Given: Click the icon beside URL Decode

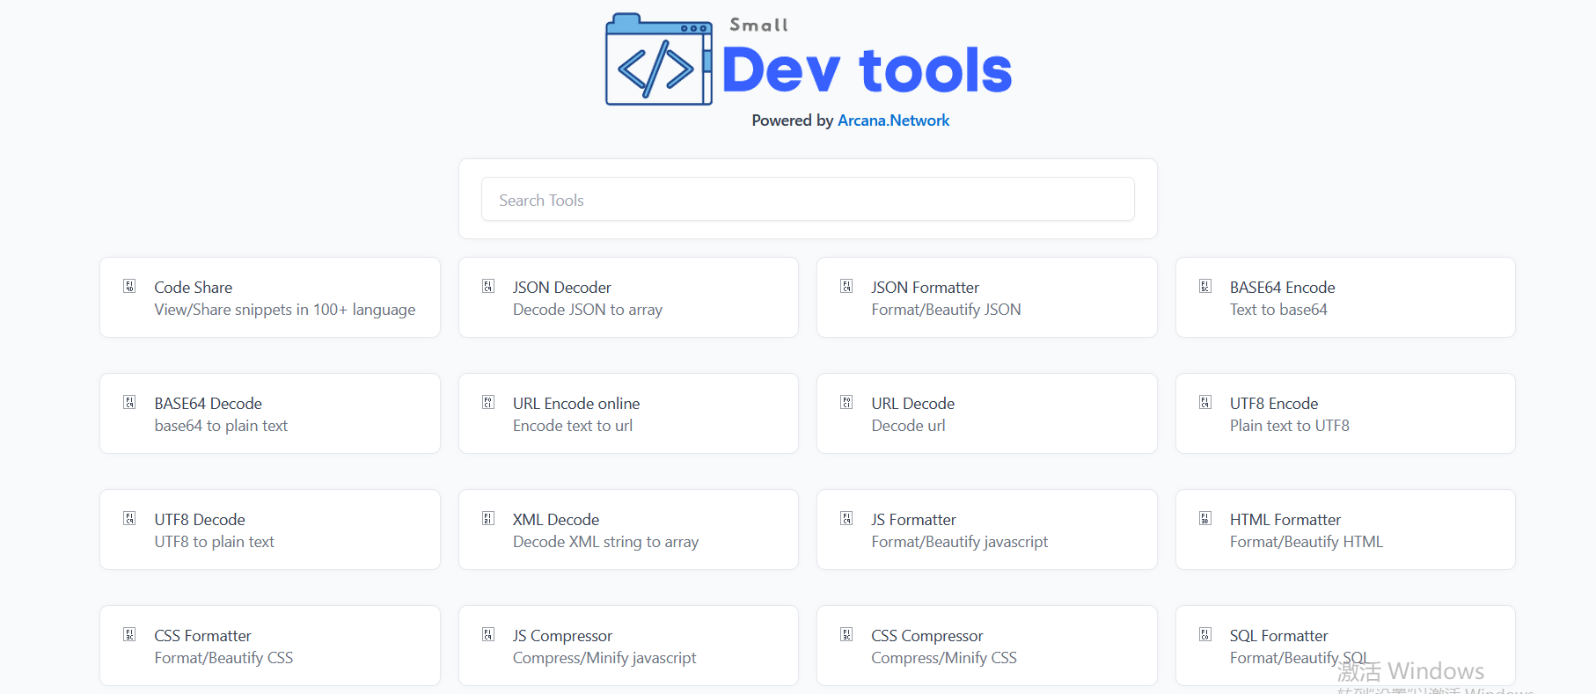Looking at the screenshot, I should [846, 402].
